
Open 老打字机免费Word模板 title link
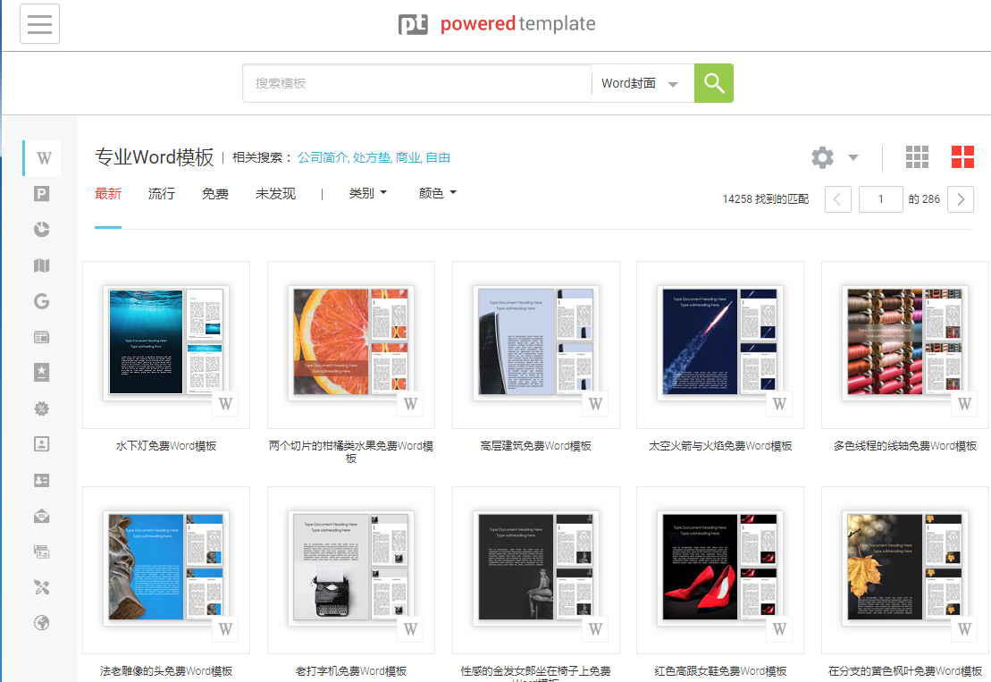tap(351, 670)
